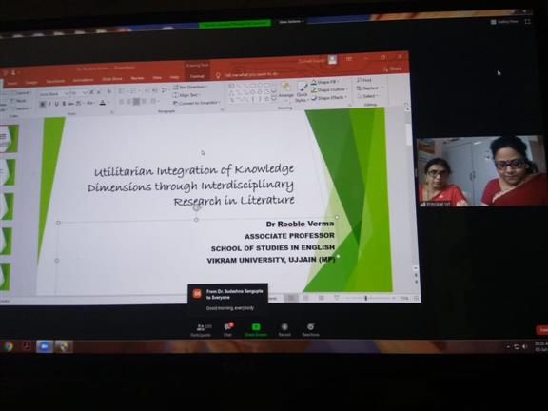This screenshot has height=411, width=548.
Task: Open the PDF reader taskbar icon
Action: coord(27,346)
